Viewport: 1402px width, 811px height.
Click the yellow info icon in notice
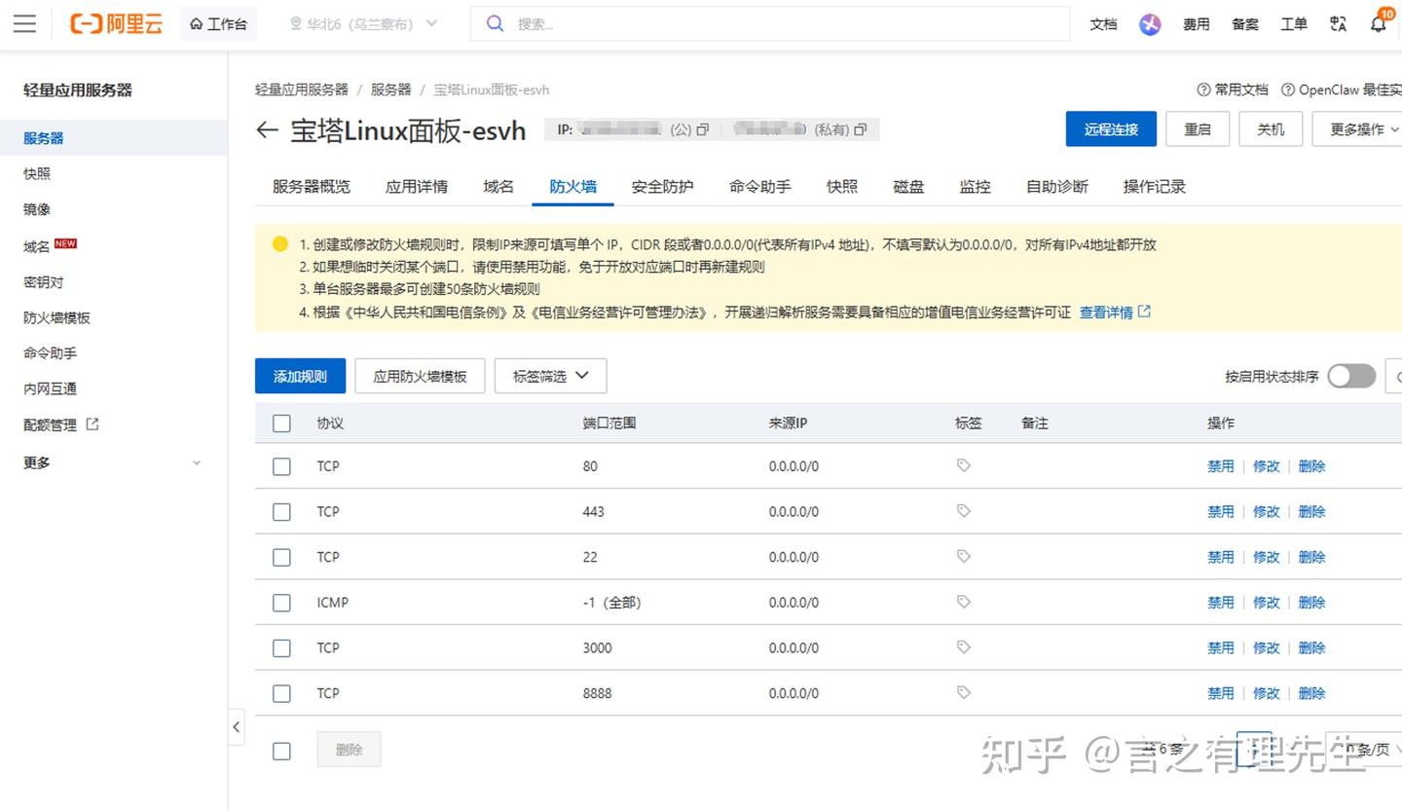pyautogui.click(x=280, y=243)
